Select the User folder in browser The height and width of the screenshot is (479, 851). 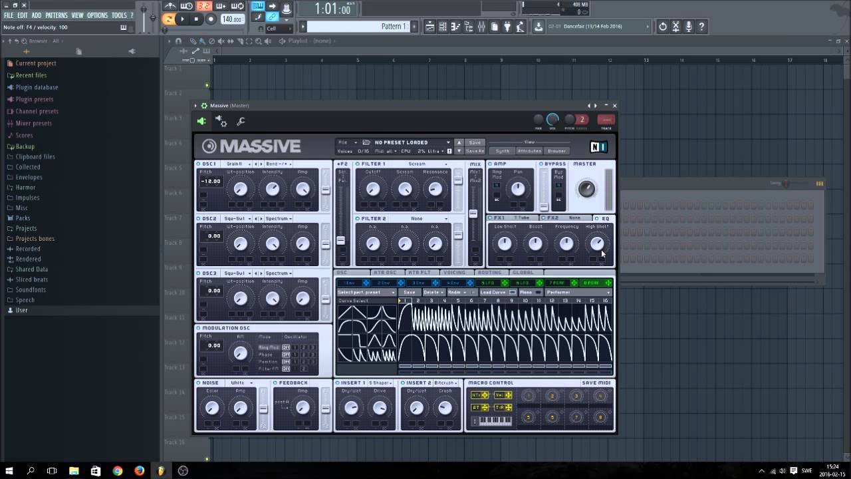point(22,310)
